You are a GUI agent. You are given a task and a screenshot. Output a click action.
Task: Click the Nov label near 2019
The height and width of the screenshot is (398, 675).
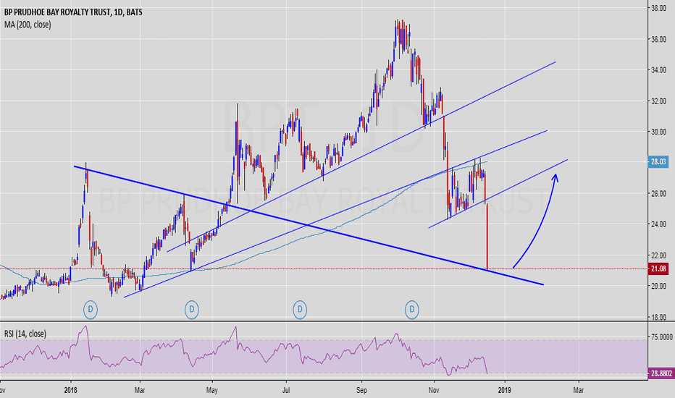click(x=434, y=390)
